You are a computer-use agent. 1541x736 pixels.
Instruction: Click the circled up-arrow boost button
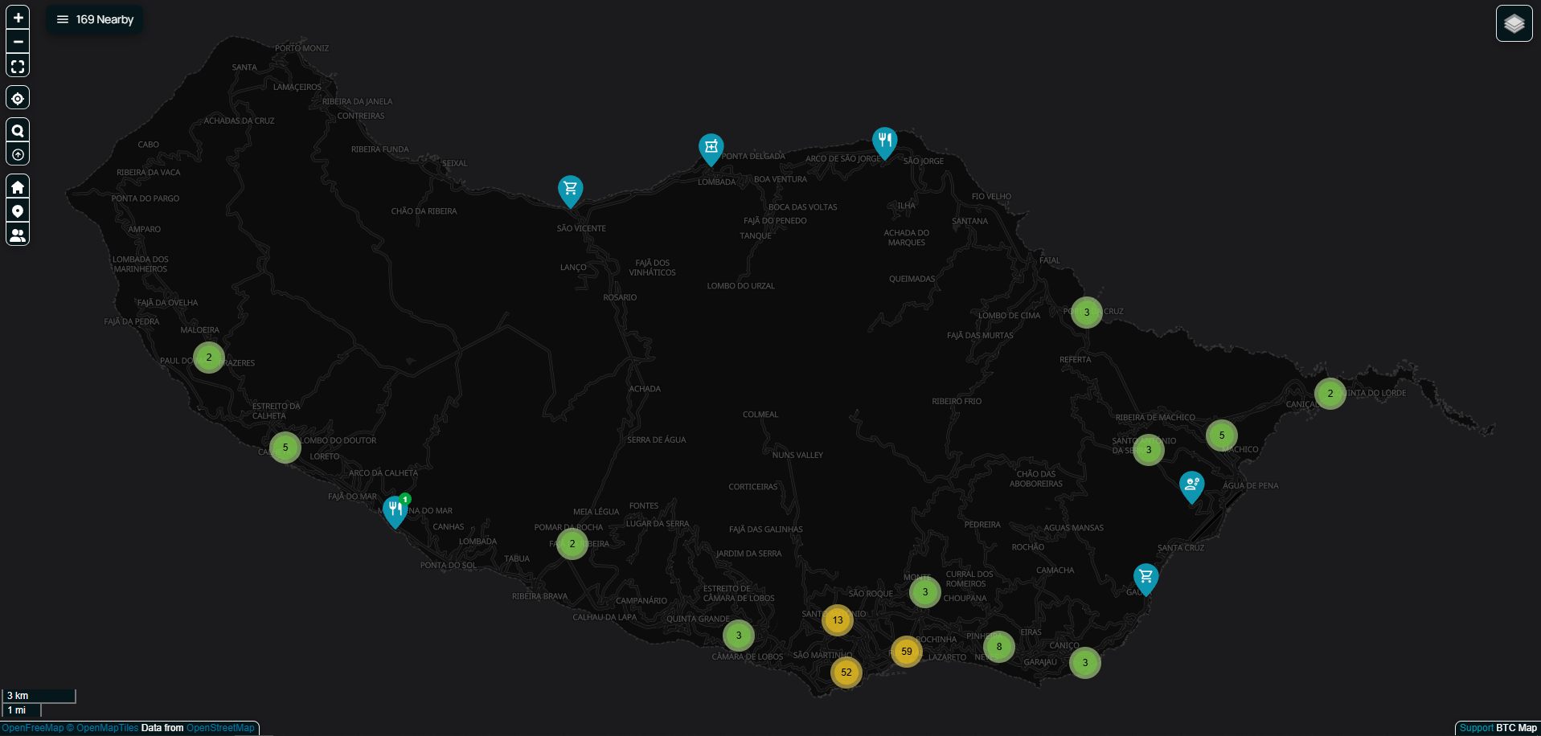coord(18,154)
